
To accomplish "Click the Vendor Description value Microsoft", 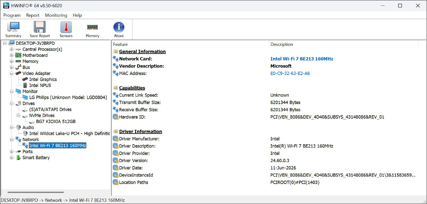I will click(x=281, y=66).
